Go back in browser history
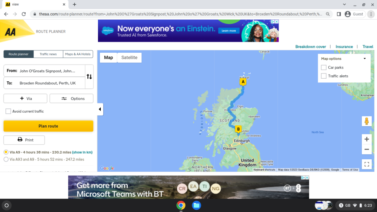 pyautogui.click(x=6, y=14)
